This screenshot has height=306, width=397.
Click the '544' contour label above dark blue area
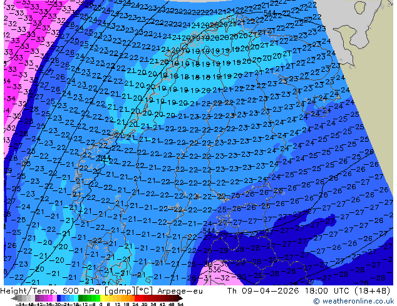[209, 231]
